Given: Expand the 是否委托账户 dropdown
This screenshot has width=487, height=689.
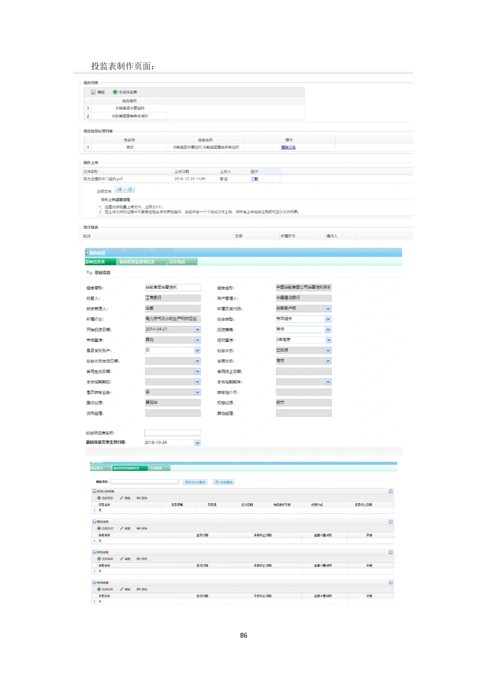Looking at the screenshot, I should tap(197, 351).
